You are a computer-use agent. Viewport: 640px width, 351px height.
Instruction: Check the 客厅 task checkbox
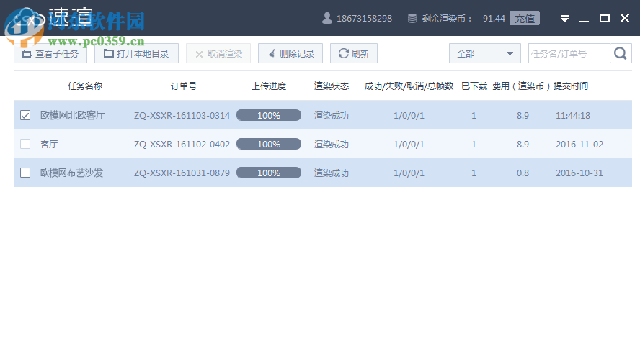click(x=25, y=144)
